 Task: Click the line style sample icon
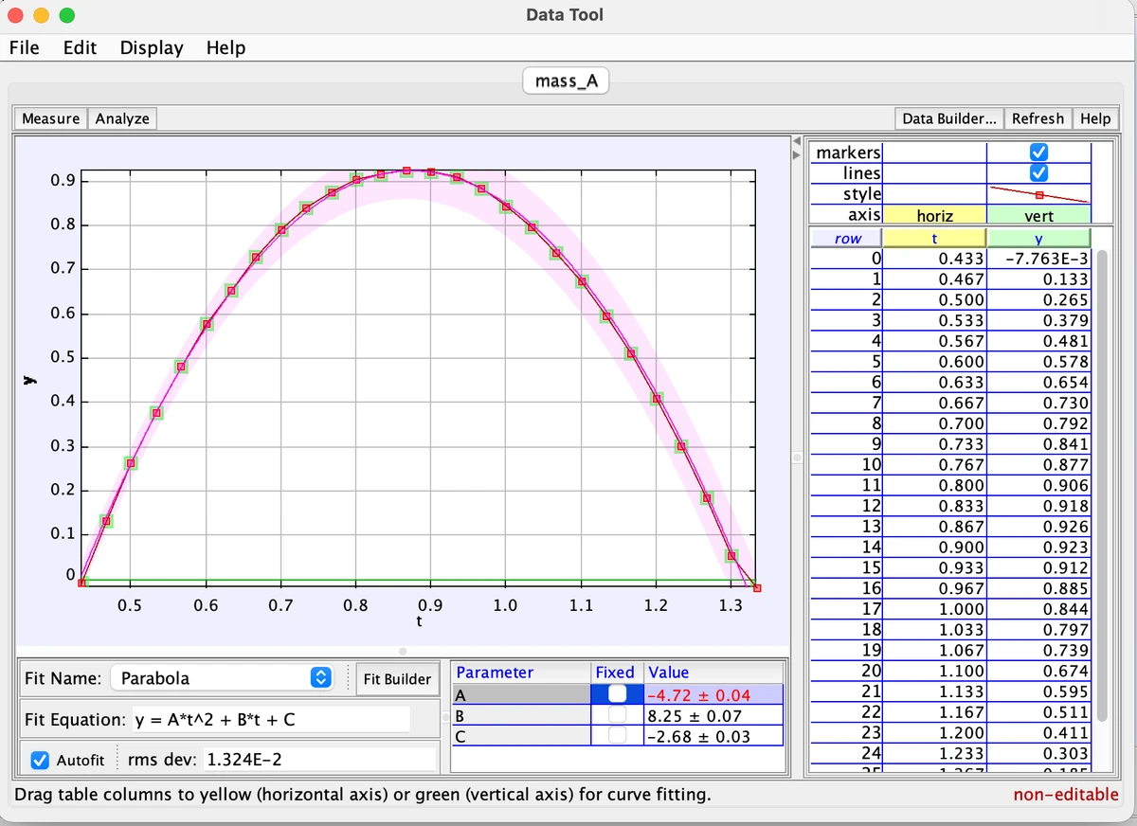coord(1038,194)
